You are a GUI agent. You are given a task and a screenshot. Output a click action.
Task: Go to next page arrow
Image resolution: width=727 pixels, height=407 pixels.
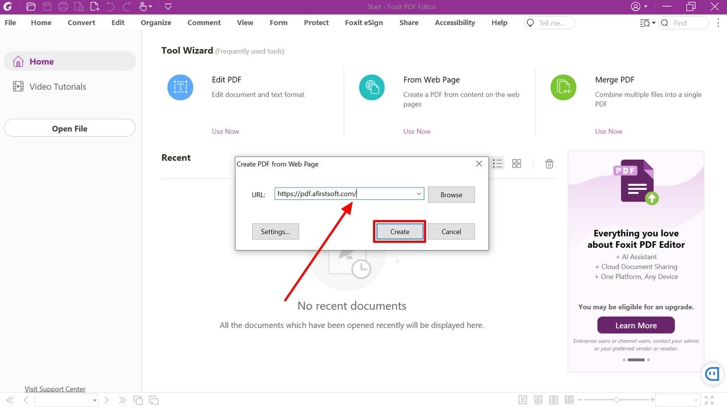(106, 400)
